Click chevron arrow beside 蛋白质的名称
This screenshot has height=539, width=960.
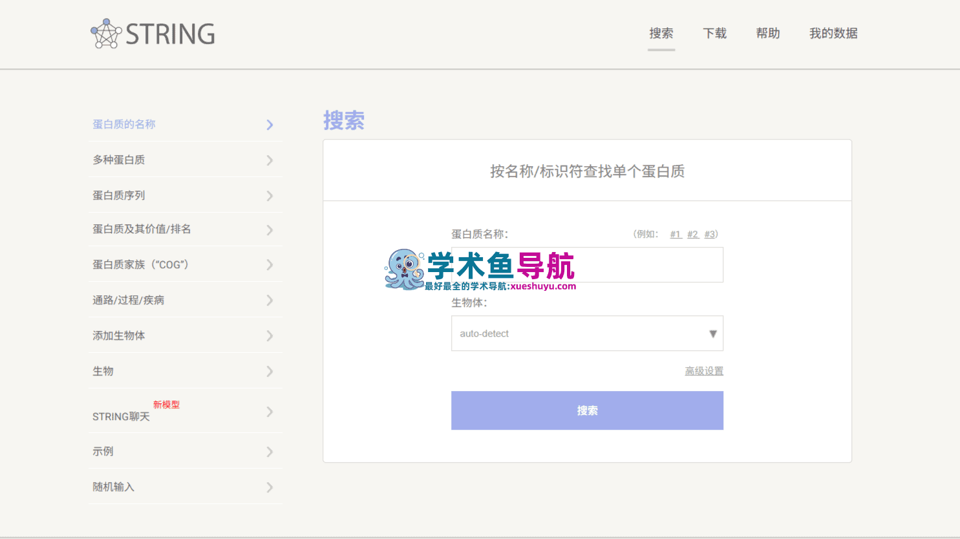[x=270, y=125]
